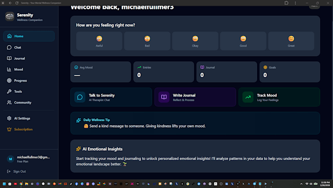Click the Windows Start button
The height and width of the screenshot is (188, 333).
click(x=4, y=184)
